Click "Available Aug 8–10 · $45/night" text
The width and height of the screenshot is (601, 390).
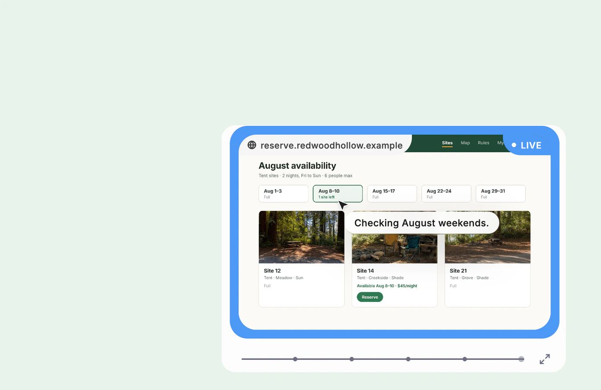tap(387, 286)
